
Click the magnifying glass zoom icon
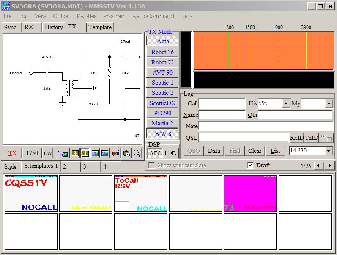[137, 153]
